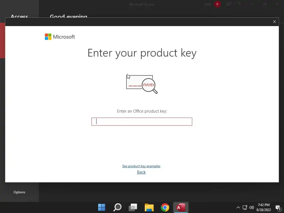Open the volume tray icon
Image resolution: width=284 pixels, height=213 pixels.
(251, 207)
